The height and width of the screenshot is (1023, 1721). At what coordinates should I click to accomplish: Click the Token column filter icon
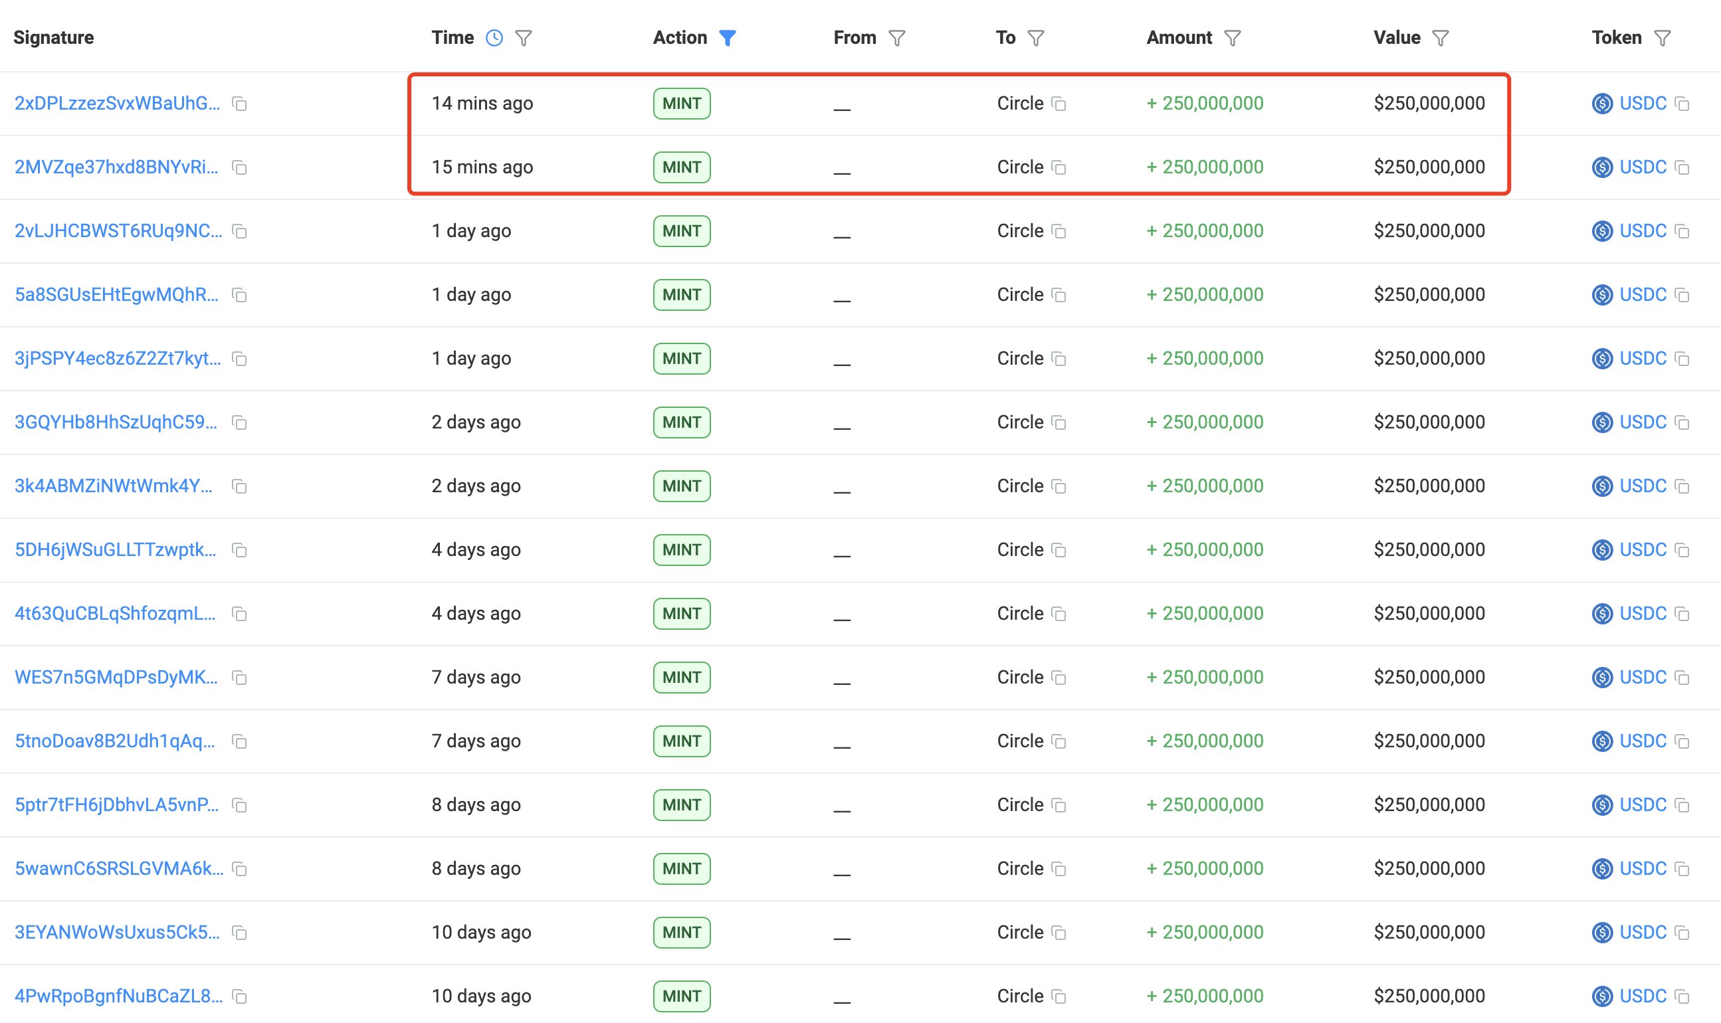[x=1663, y=38]
